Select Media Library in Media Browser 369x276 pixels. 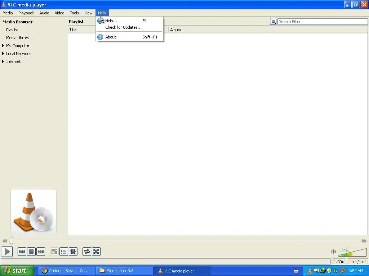coord(18,38)
